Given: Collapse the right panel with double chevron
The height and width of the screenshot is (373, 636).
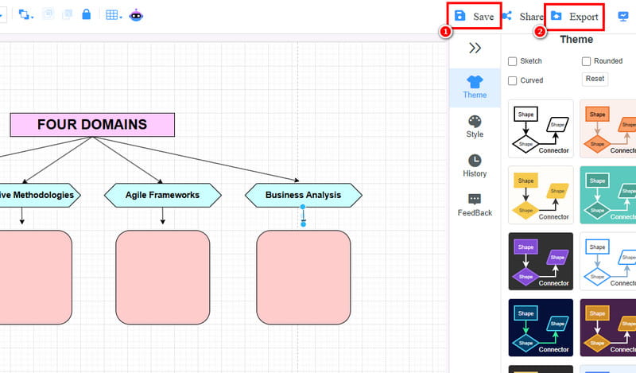Looking at the screenshot, I should tap(475, 48).
